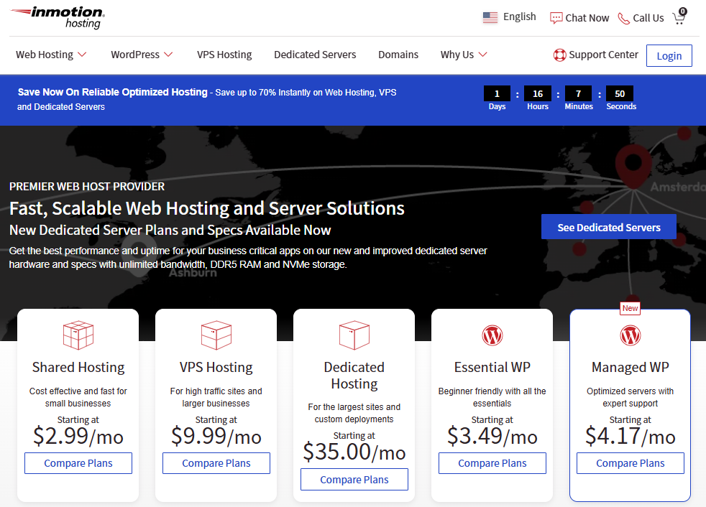Viewport: 706px width, 507px height.
Task: Expand the Why Us menu chevron
Action: (x=482, y=55)
